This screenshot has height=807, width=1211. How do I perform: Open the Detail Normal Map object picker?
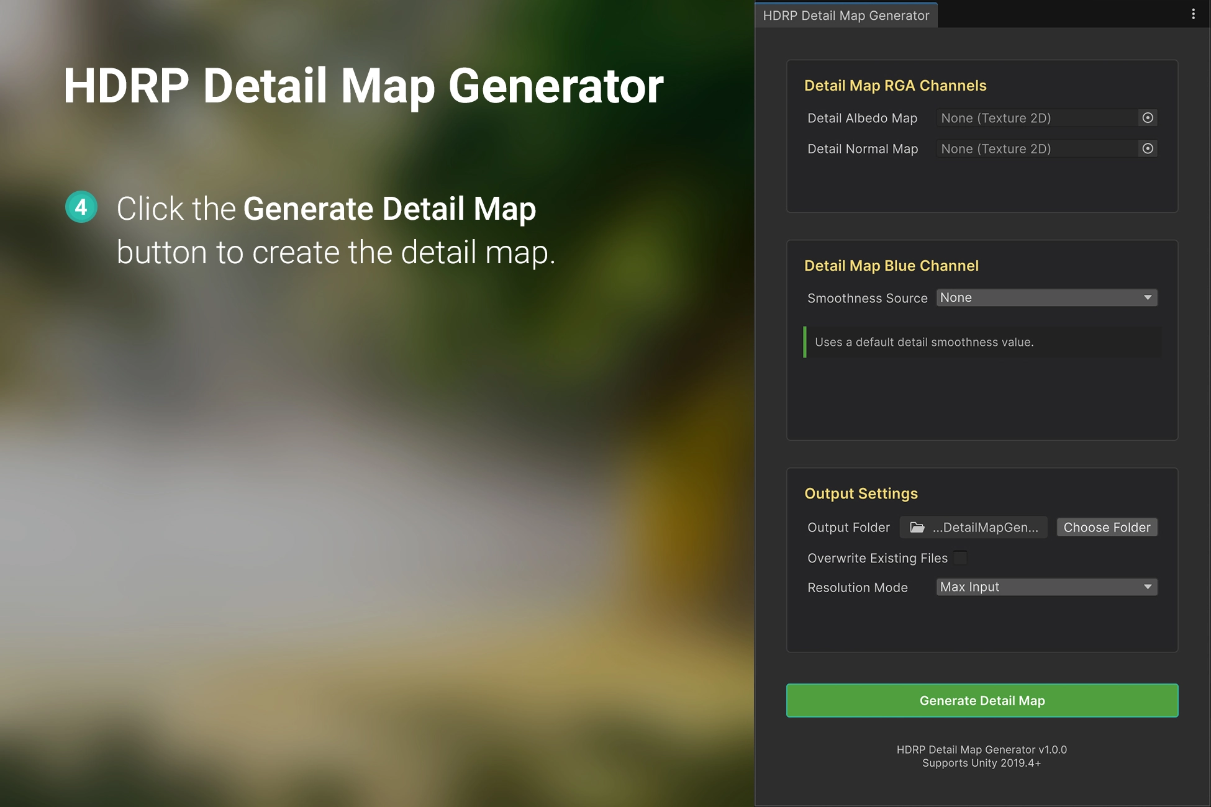click(1148, 149)
